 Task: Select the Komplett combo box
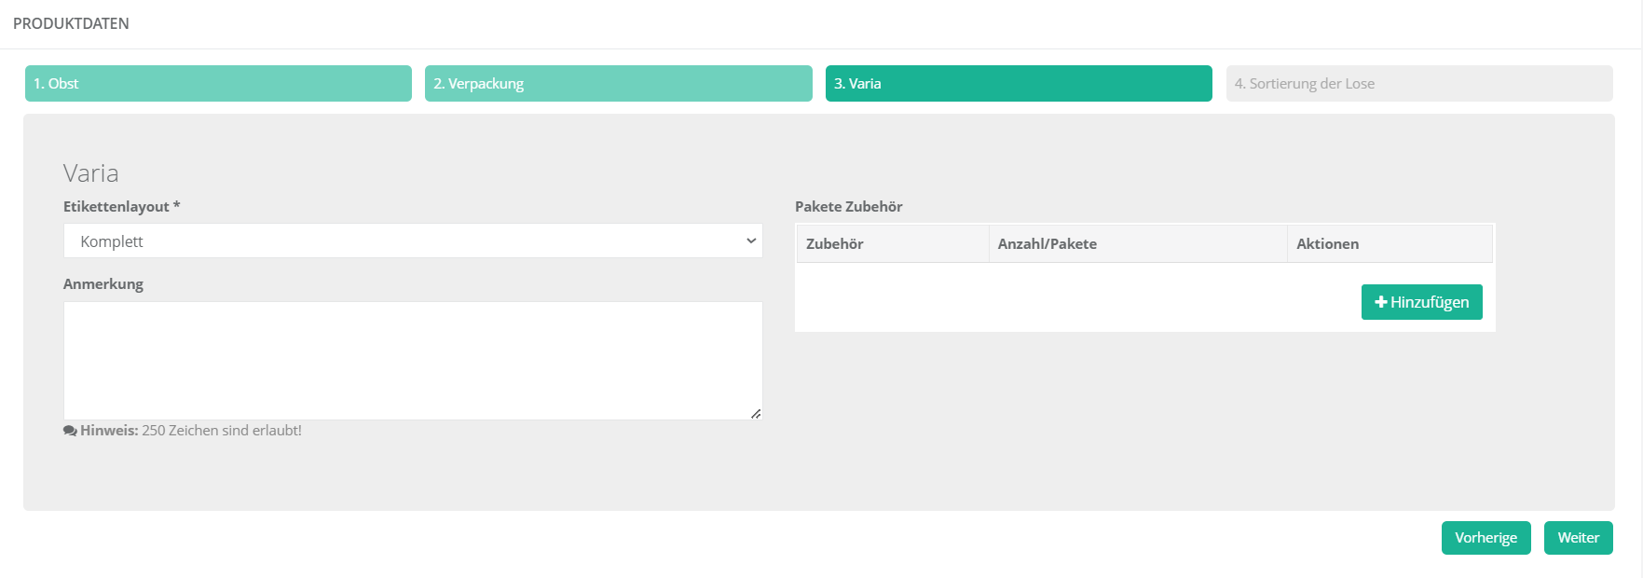point(413,241)
